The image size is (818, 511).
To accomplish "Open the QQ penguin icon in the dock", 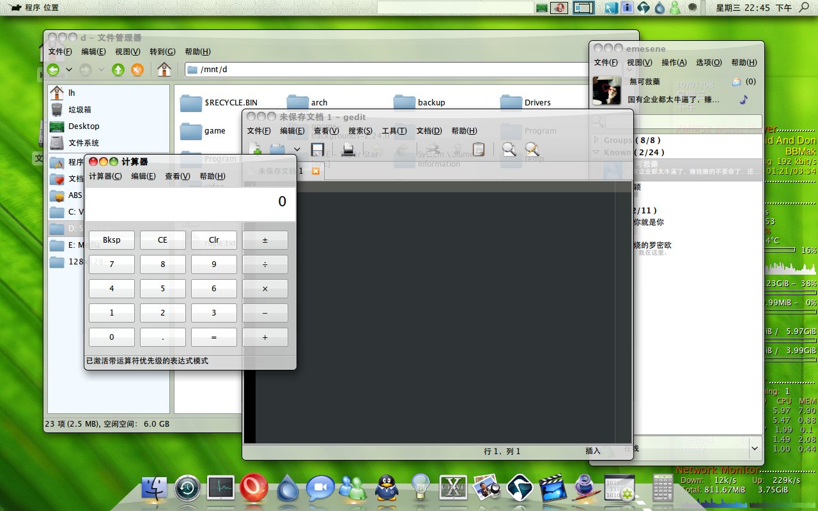I will [x=386, y=488].
